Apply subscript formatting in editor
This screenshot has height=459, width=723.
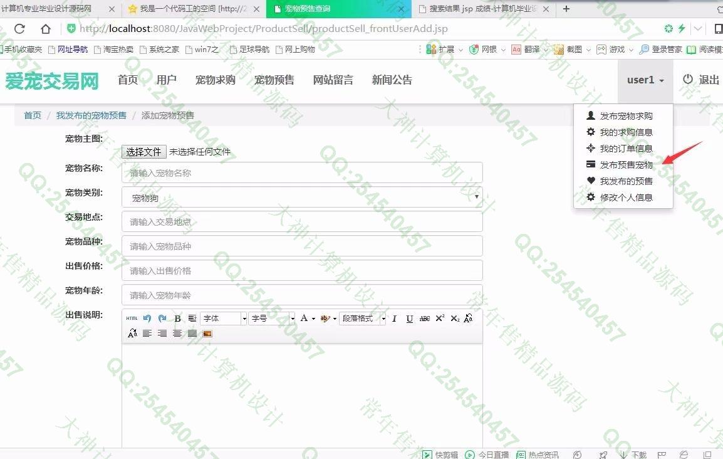455,319
